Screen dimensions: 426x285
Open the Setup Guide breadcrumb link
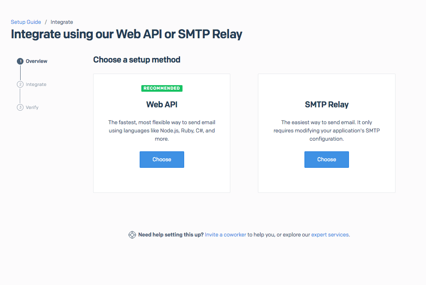coord(26,22)
